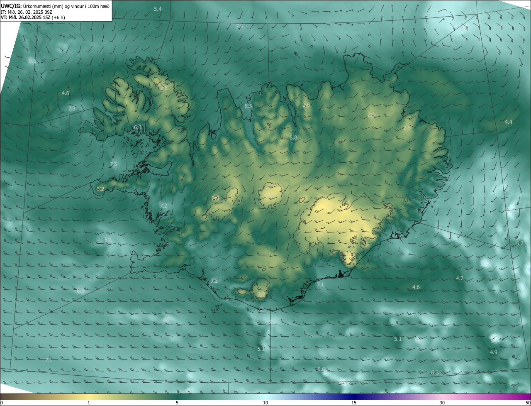Image resolution: width=531 pixels, height=406 pixels.
Task: Click the 15 label on the color scale
Action: [354, 403]
